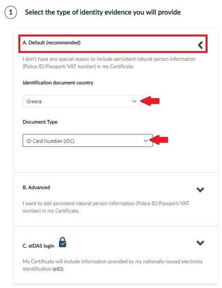The height and width of the screenshot is (288, 222).
Task: Open the Document Type dropdown
Action: coord(88,141)
